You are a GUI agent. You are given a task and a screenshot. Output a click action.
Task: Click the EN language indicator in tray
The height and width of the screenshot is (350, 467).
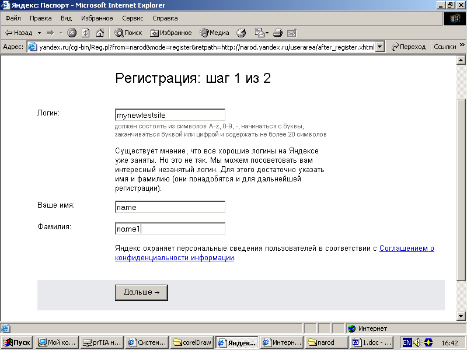pos(407,342)
